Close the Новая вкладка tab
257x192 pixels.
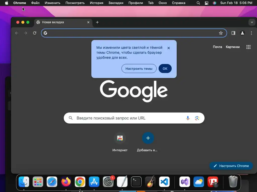(88, 22)
